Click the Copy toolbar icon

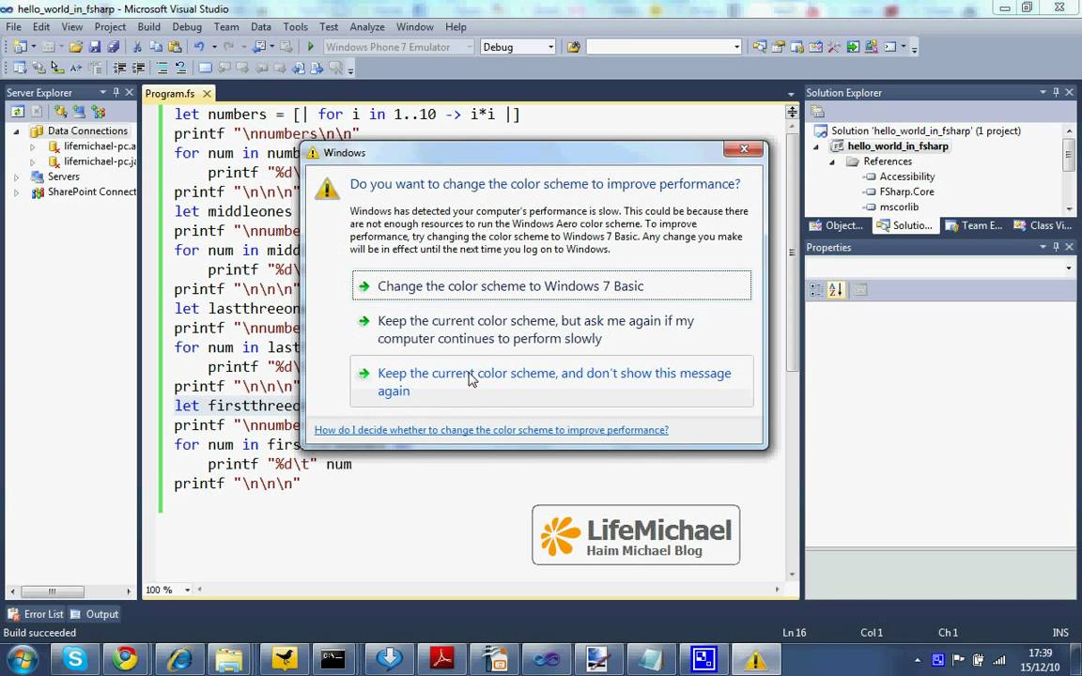[156, 47]
